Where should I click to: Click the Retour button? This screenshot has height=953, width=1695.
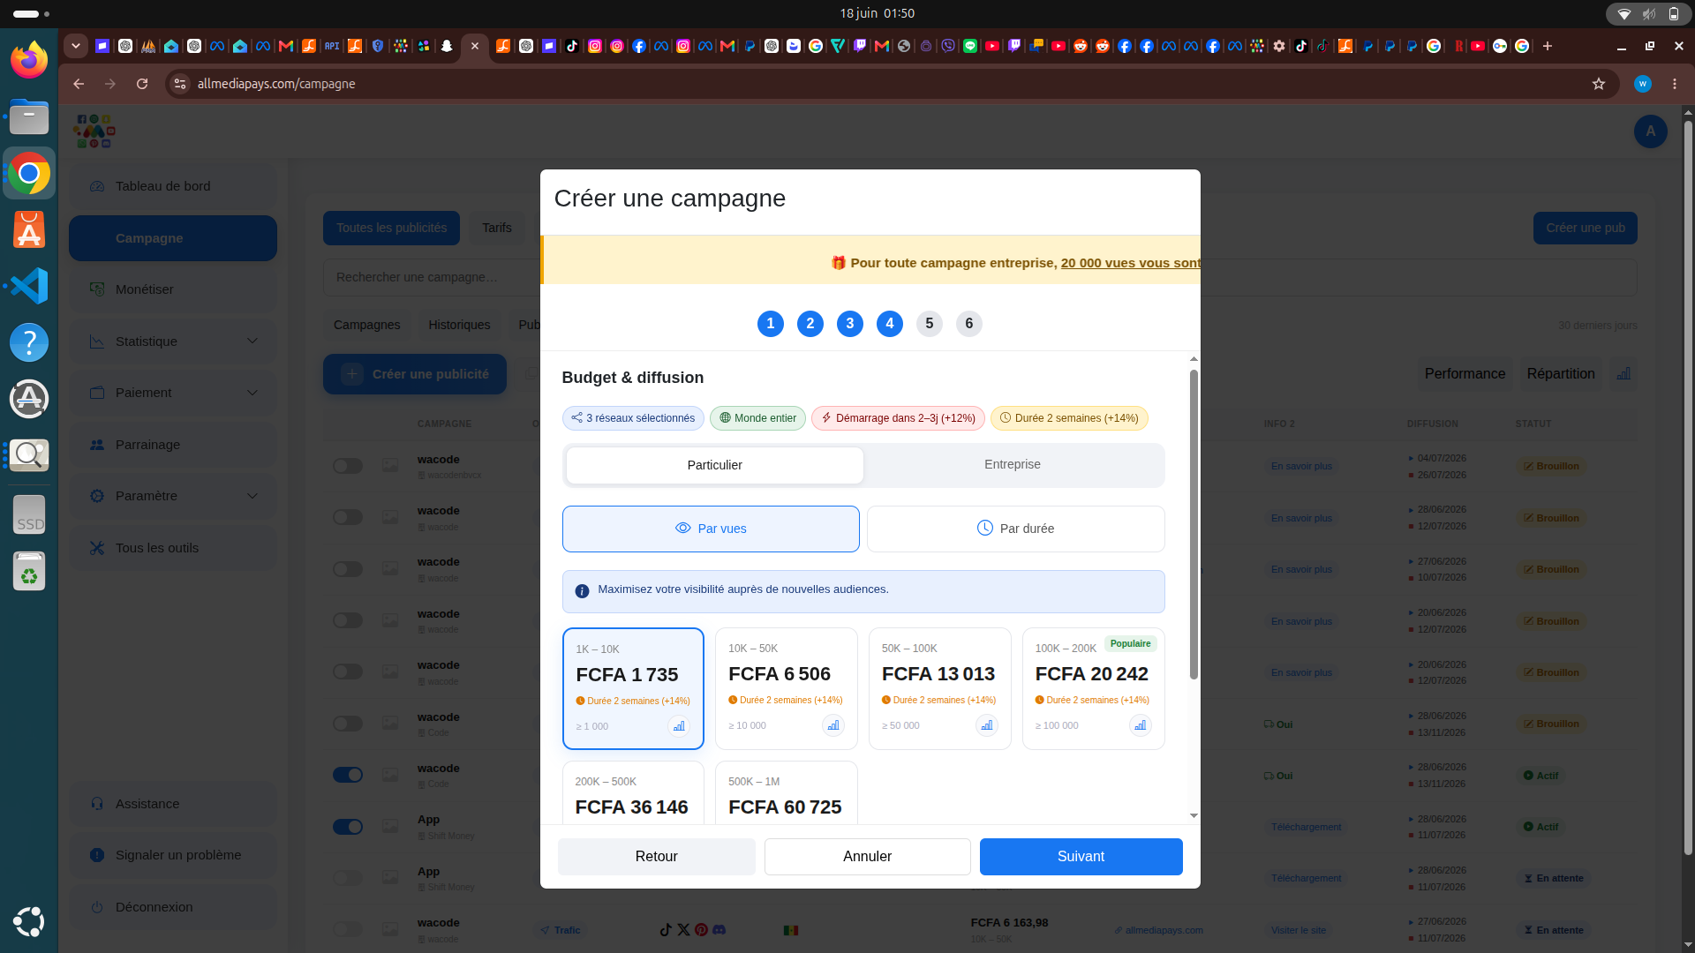coord(656,857)
